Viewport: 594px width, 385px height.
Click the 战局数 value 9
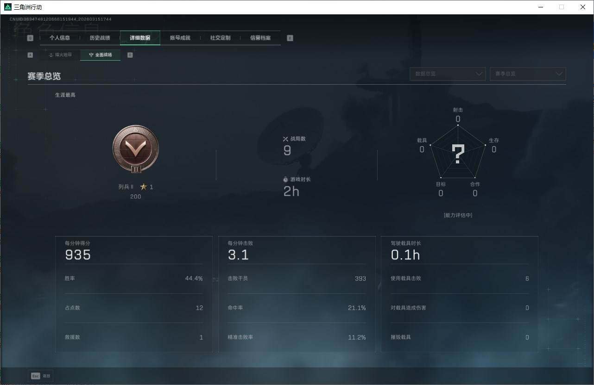click(x=287, y=150)
